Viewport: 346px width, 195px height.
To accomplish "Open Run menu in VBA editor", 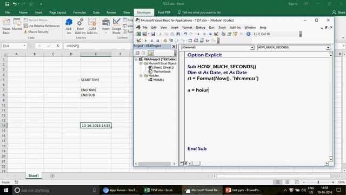I will (x=211, y=28).
